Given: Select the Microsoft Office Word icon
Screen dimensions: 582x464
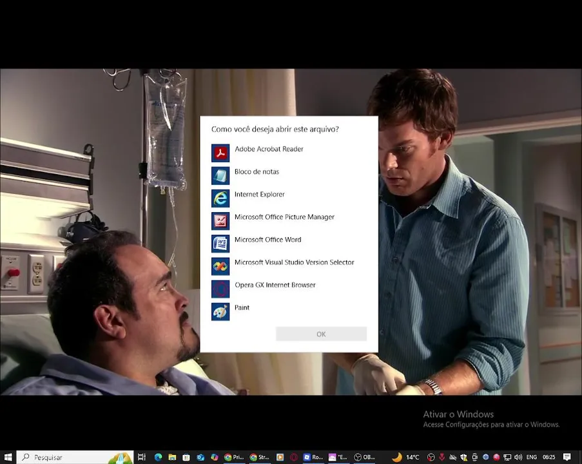Looking at the screenshot, I should click(x=220, y=244).
